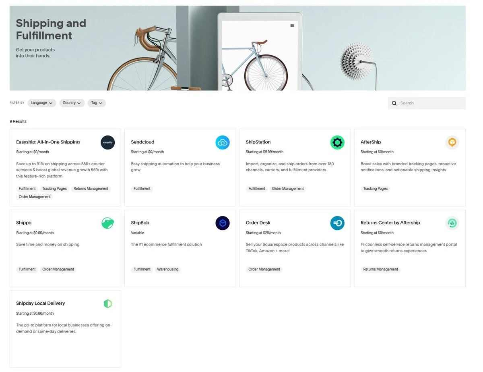
Task: Select the Warehousing tag under ShipBob
Action: click(x=168, y=269)
